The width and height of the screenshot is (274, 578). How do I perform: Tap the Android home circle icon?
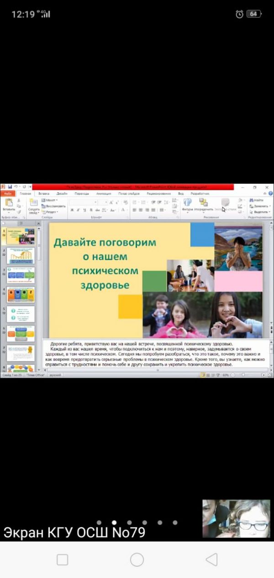(137, 560)
